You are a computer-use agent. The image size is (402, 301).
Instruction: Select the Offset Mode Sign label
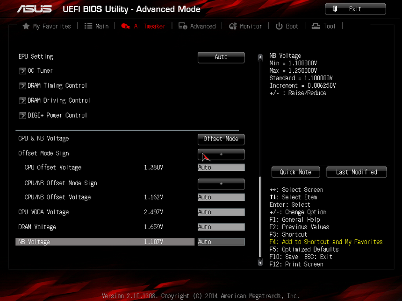pos(43,154)
